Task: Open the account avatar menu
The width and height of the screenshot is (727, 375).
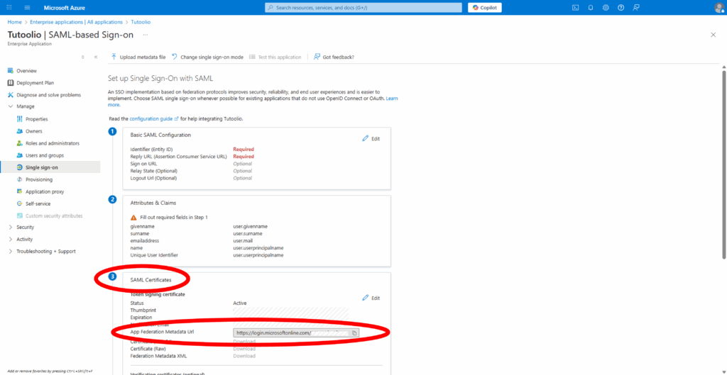Action: (718, 7)
